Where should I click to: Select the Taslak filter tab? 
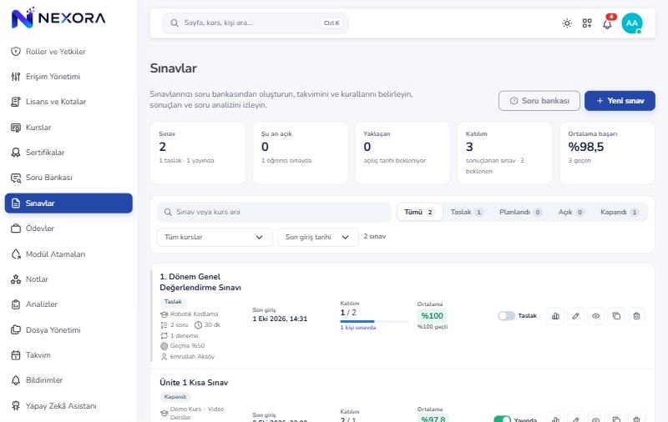pyautogui.click(x=467, y=212)
